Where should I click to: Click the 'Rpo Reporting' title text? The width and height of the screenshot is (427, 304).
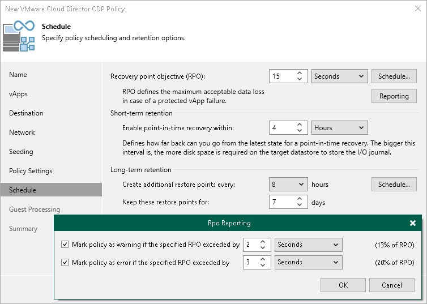(x=229, y=223)
